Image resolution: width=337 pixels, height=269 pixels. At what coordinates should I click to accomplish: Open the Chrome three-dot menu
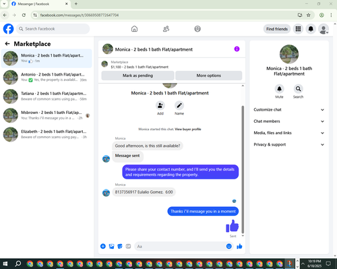pos(331,15)
